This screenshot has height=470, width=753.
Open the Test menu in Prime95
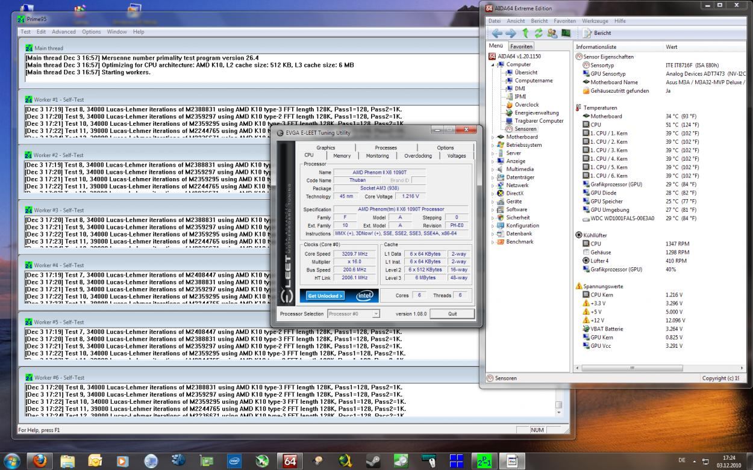click(26, 32)
